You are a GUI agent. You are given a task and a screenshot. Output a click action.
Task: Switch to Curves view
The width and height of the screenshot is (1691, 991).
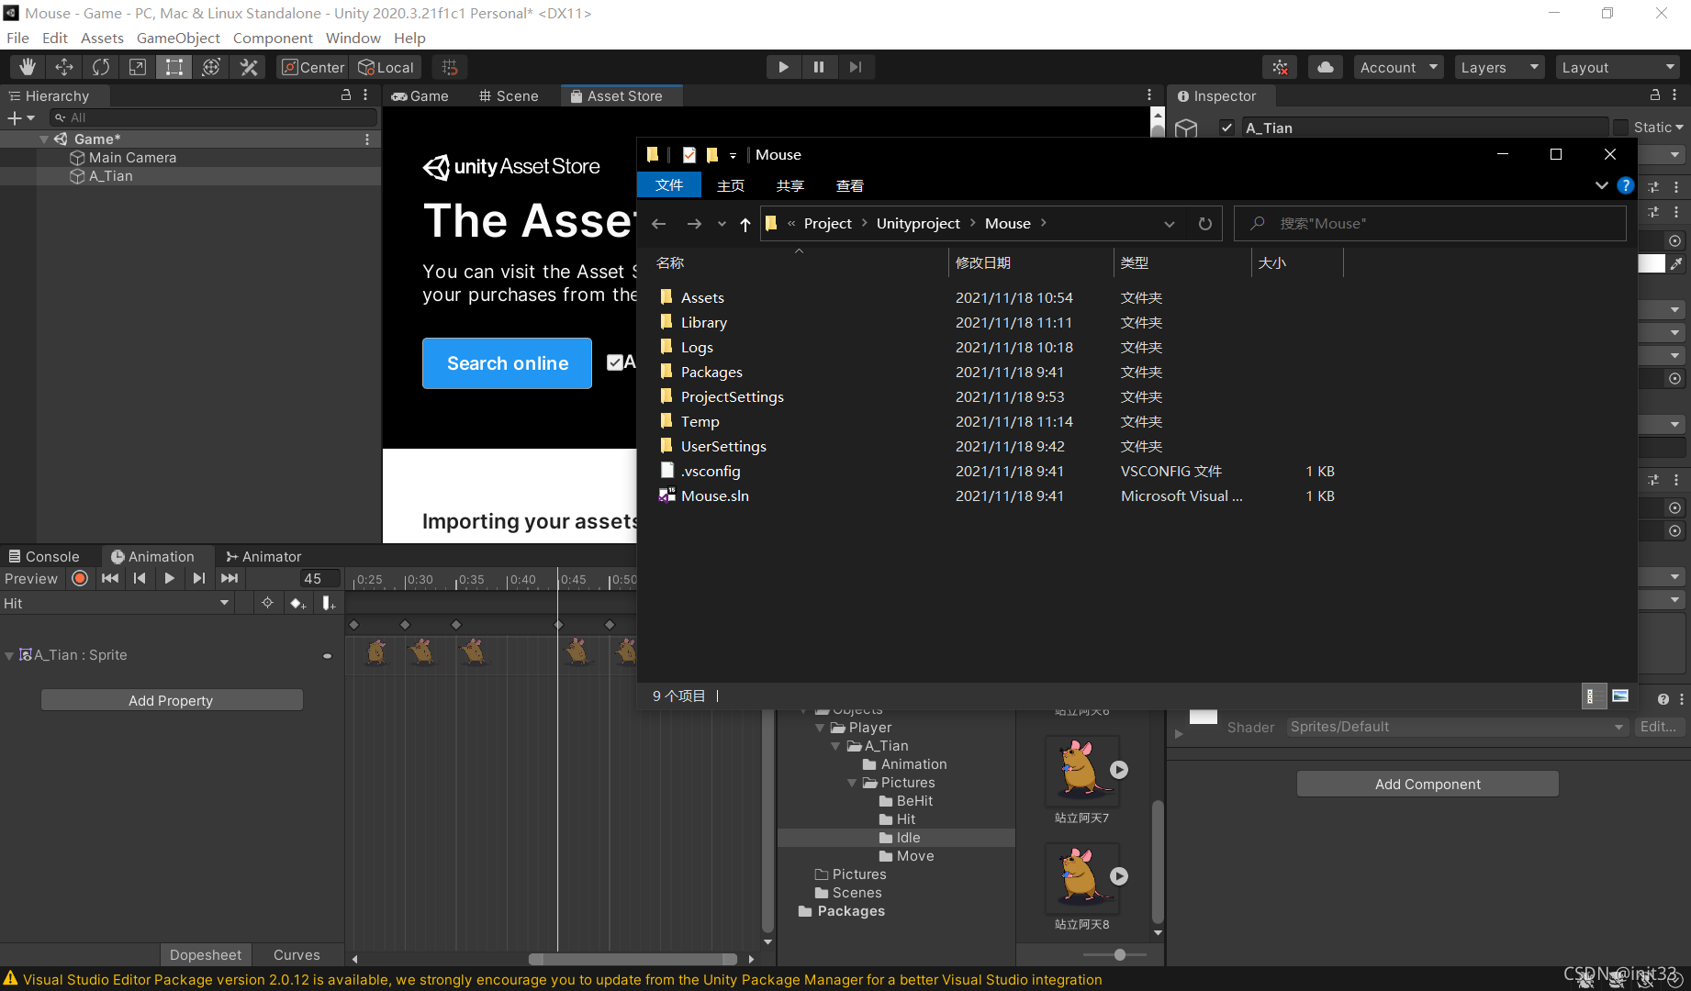click(x=297, y=954)
